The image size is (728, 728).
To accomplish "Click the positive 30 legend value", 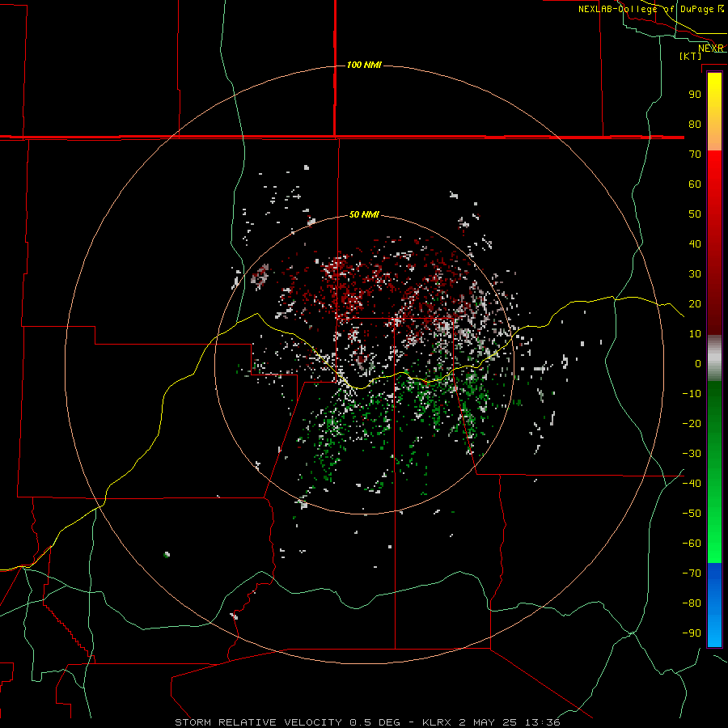I will (695, 274).
